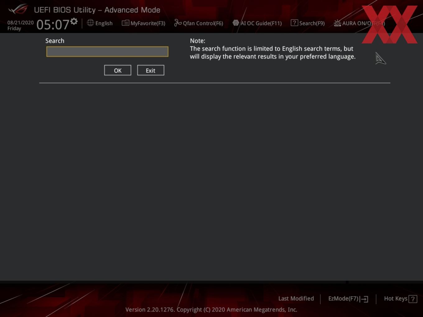Screen dimensions: 423x317
Task: Click the 05:07 clock time
Action: click(x=53, y=25)
